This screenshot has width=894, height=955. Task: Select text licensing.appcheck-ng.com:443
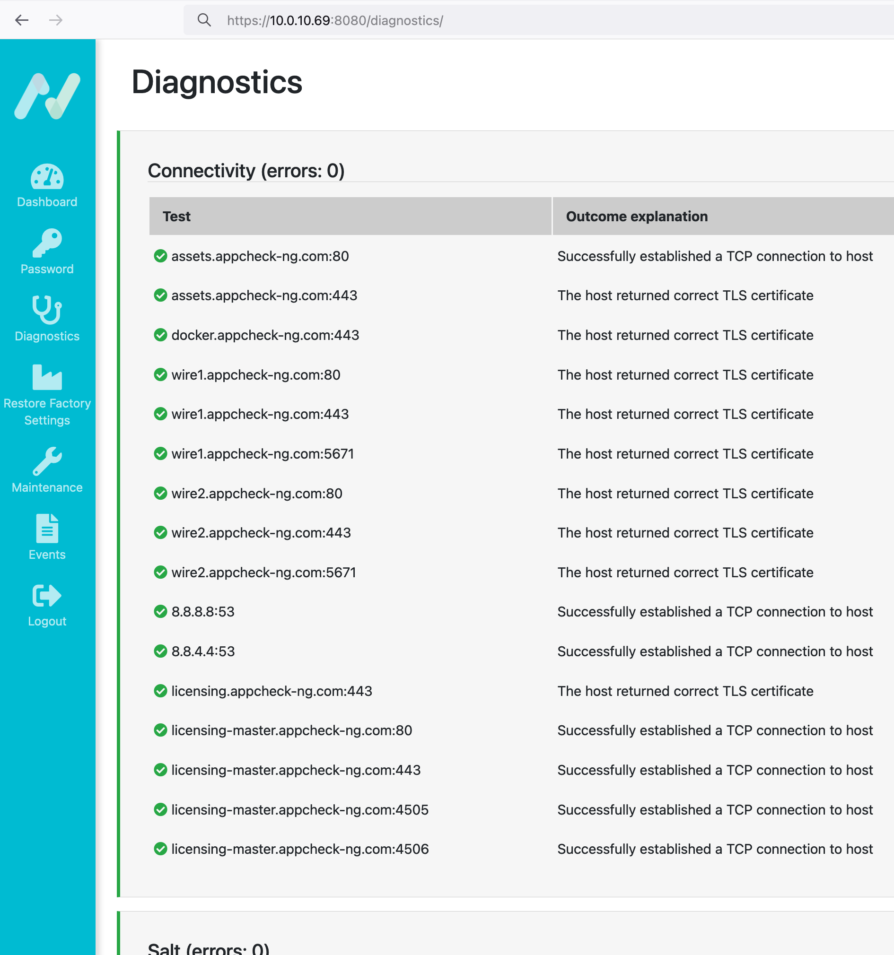(x=272, y=691)
